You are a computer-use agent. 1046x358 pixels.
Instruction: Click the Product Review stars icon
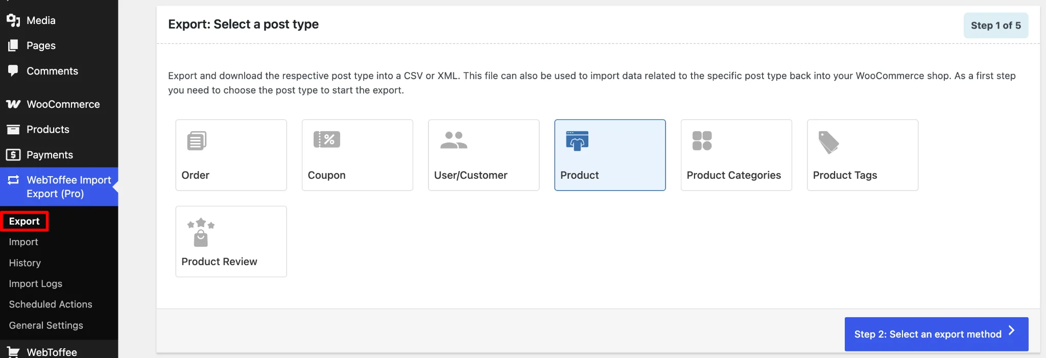point(201,232)
